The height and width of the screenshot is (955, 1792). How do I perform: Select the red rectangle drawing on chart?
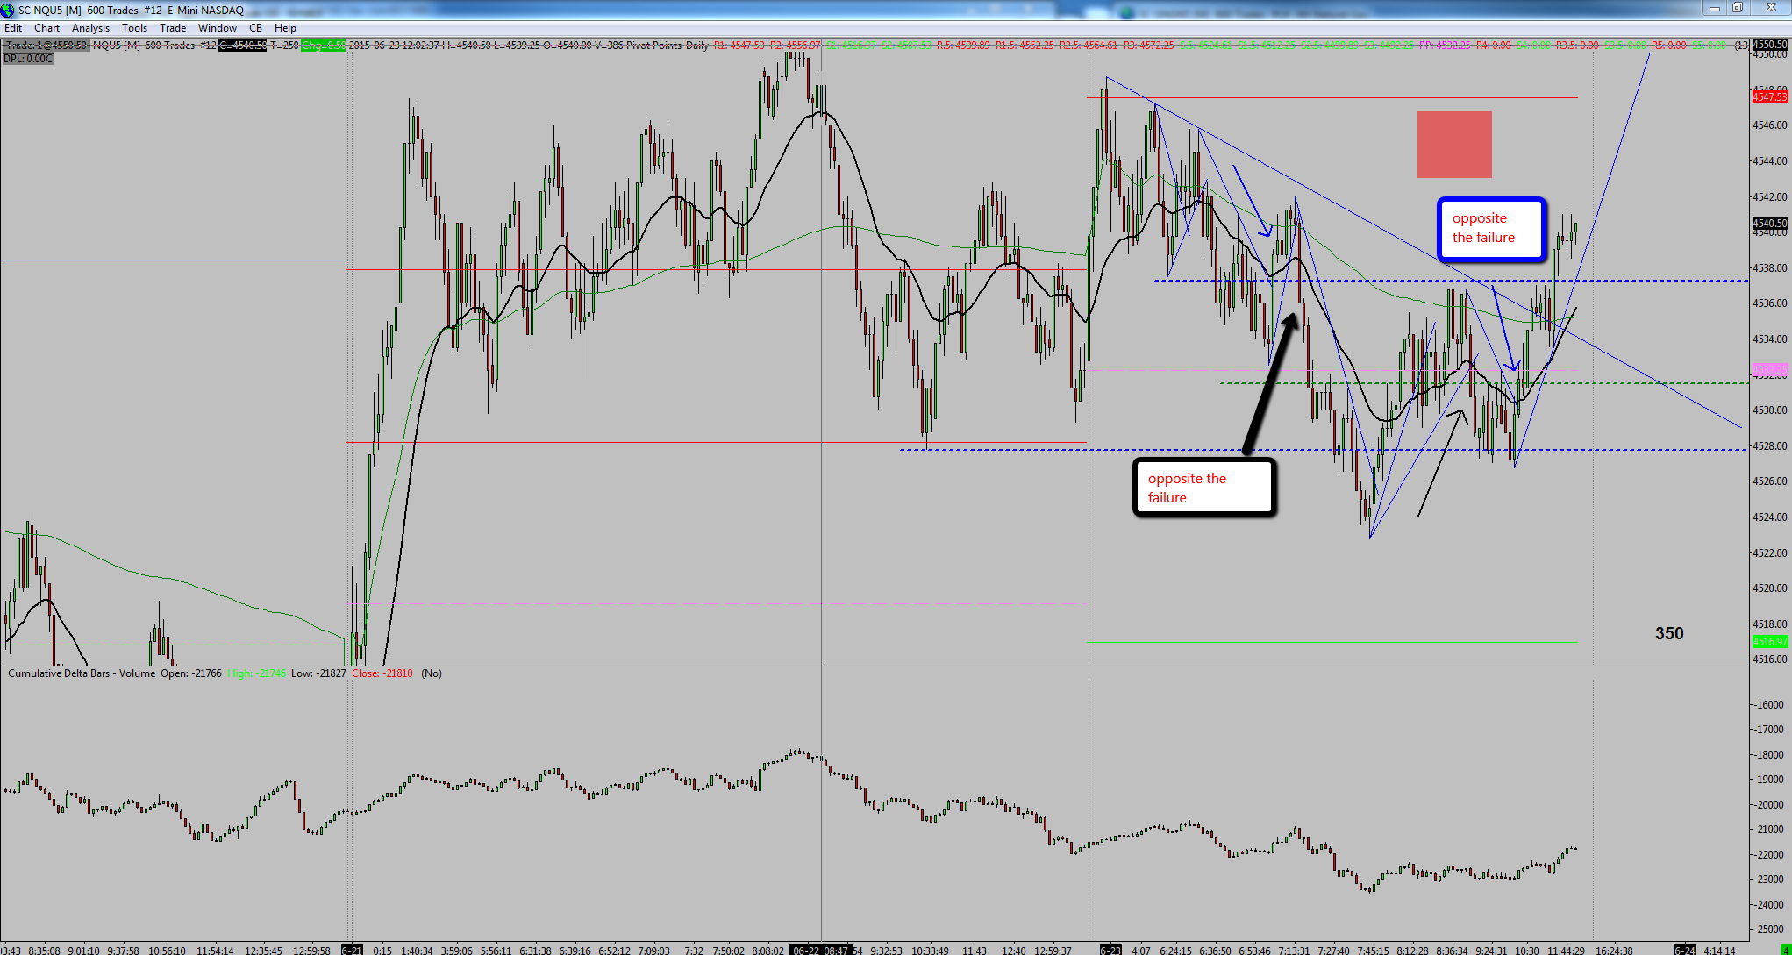tap(1454, 145)
